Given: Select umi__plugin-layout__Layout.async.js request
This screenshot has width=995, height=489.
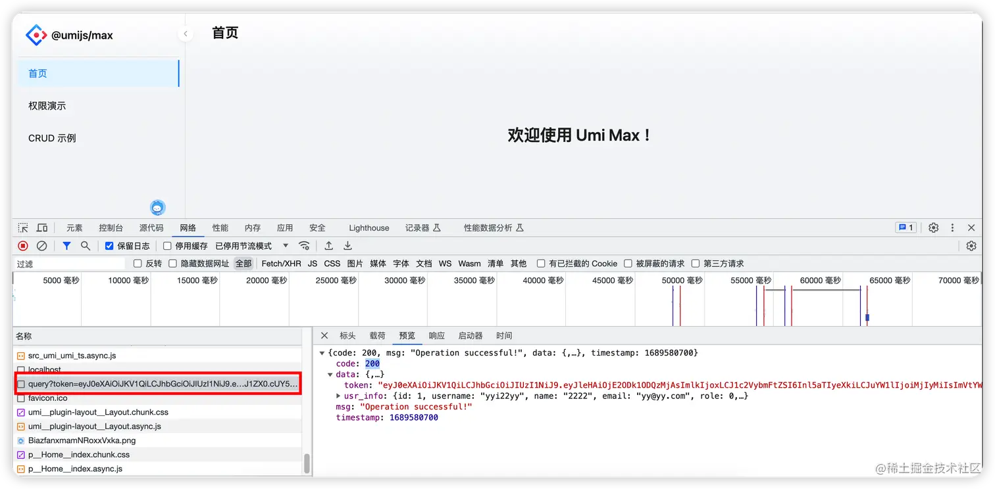Looking at the screenshot, I should coord(157,427).
